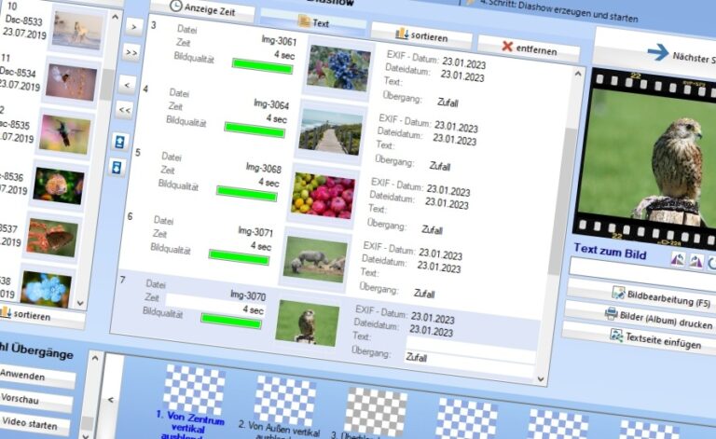Click the entfernen button
The image size is (716, 439).
coord(530,48)
